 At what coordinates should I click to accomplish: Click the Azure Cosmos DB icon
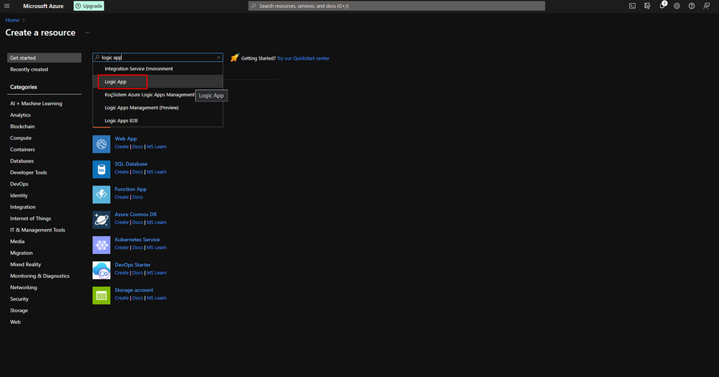(101, 219)
